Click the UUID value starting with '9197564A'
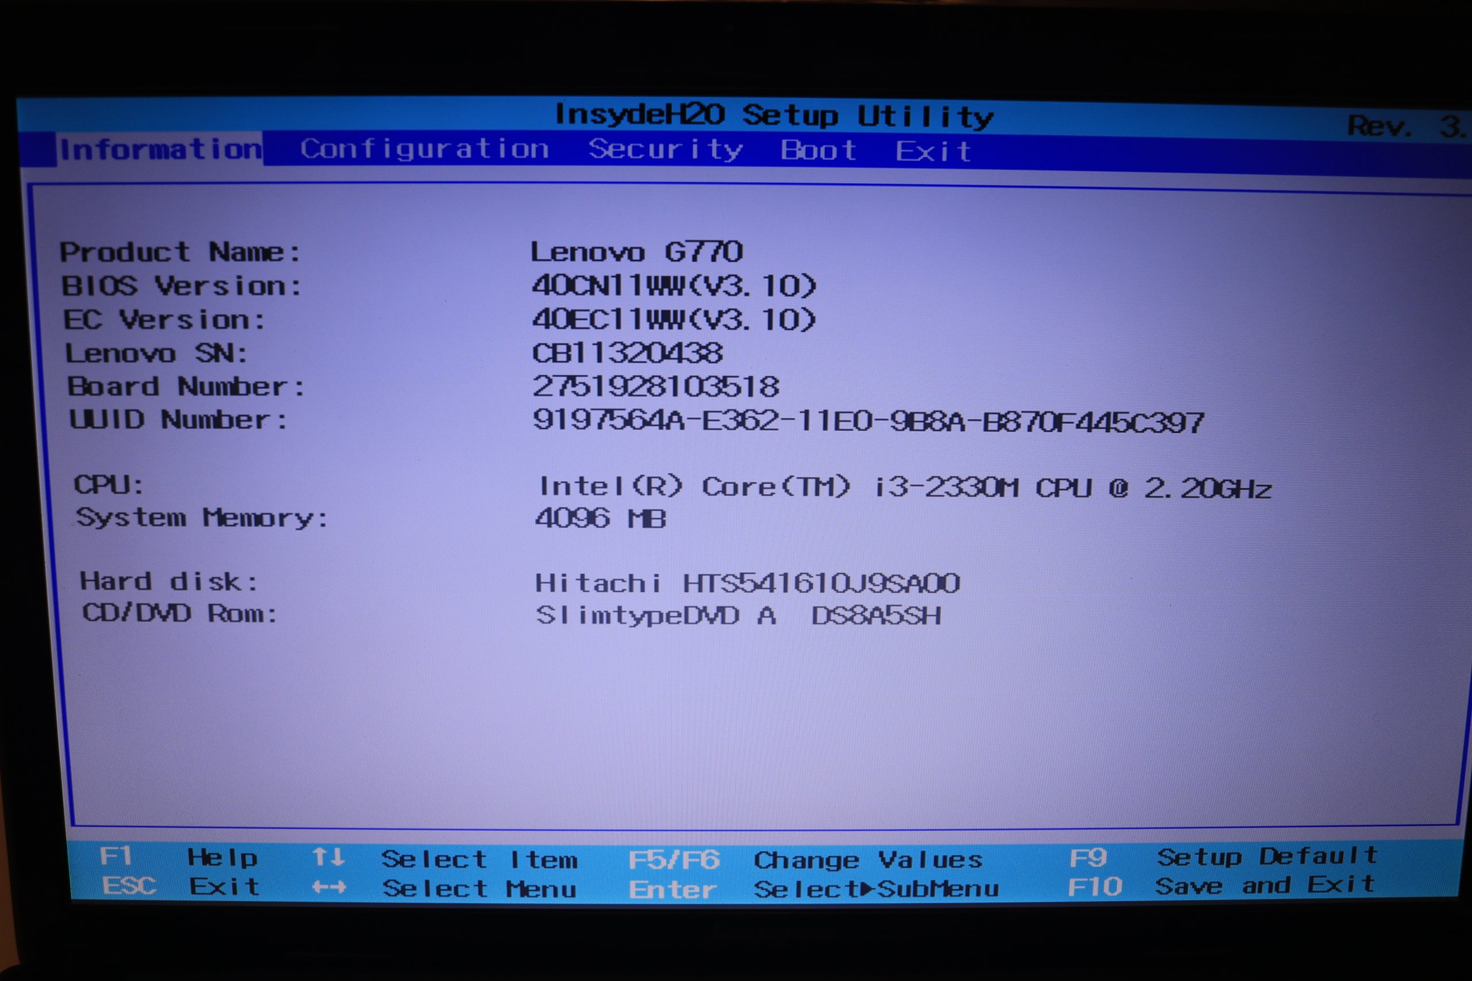The image size is (1472, 981). pos(868,421)
